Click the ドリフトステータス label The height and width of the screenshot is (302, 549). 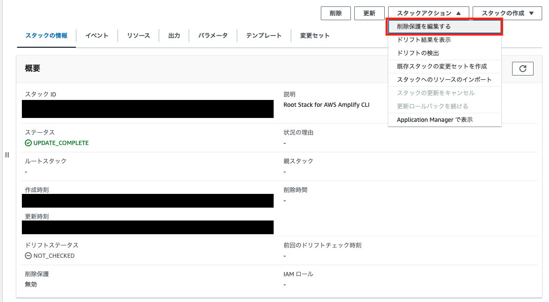click(52, 245)
